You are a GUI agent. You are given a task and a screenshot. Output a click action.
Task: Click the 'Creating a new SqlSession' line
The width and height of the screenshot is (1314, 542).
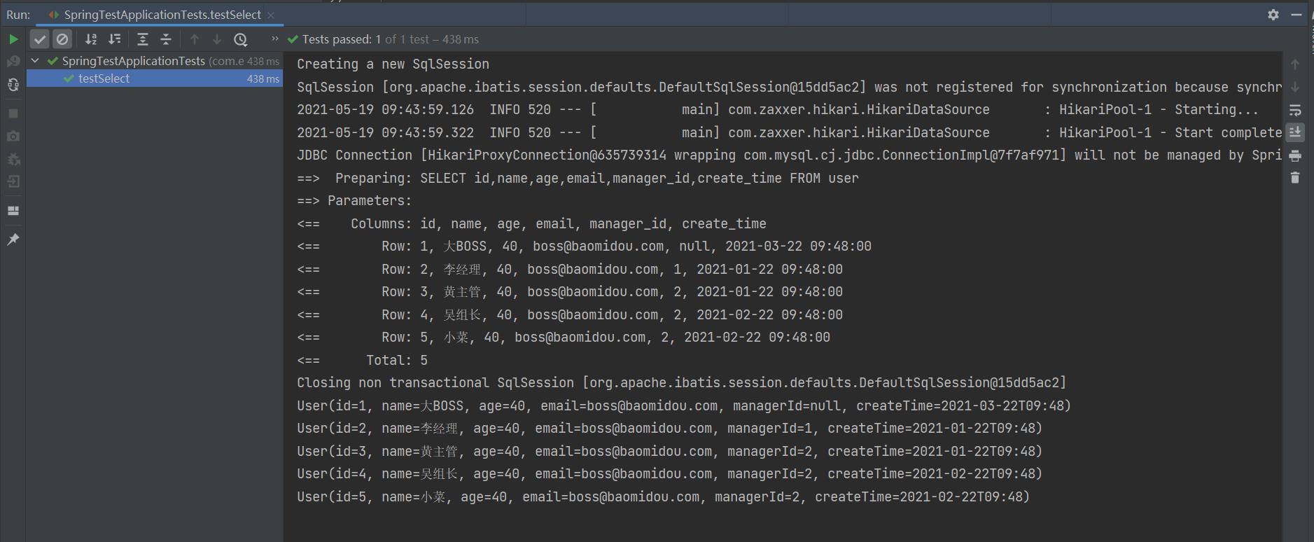pyautogui.click(x=393, y=64)
